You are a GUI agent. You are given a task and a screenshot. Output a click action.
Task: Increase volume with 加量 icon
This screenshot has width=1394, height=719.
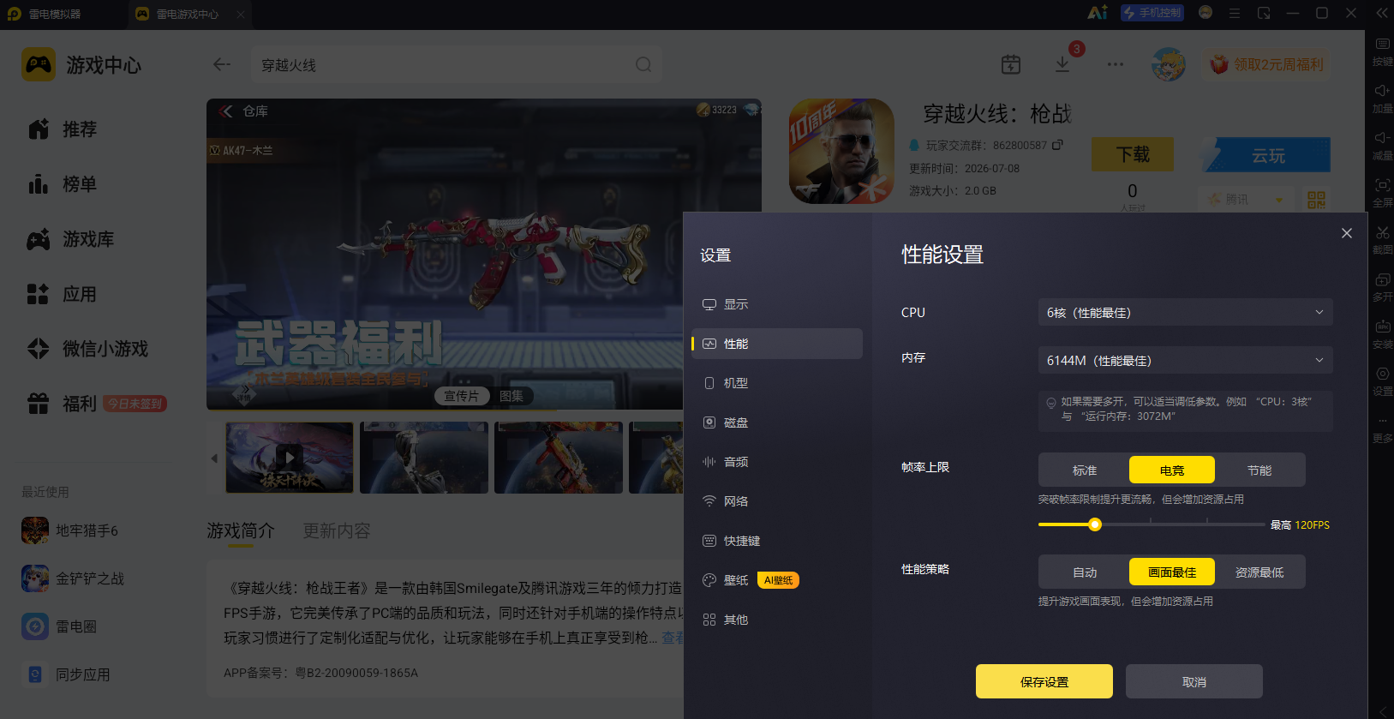[x=1382, y=99]
